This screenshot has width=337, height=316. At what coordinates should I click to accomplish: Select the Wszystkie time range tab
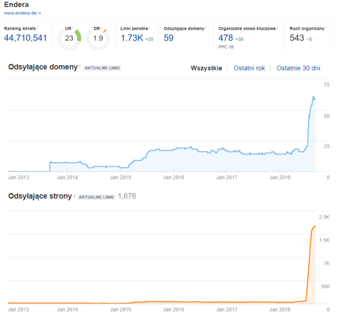[x=206, y=68]
